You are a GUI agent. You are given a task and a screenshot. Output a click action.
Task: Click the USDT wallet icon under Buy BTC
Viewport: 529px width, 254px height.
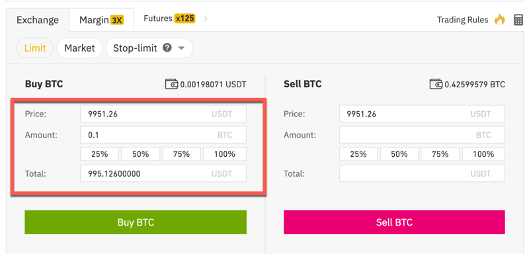pos(171,84)
